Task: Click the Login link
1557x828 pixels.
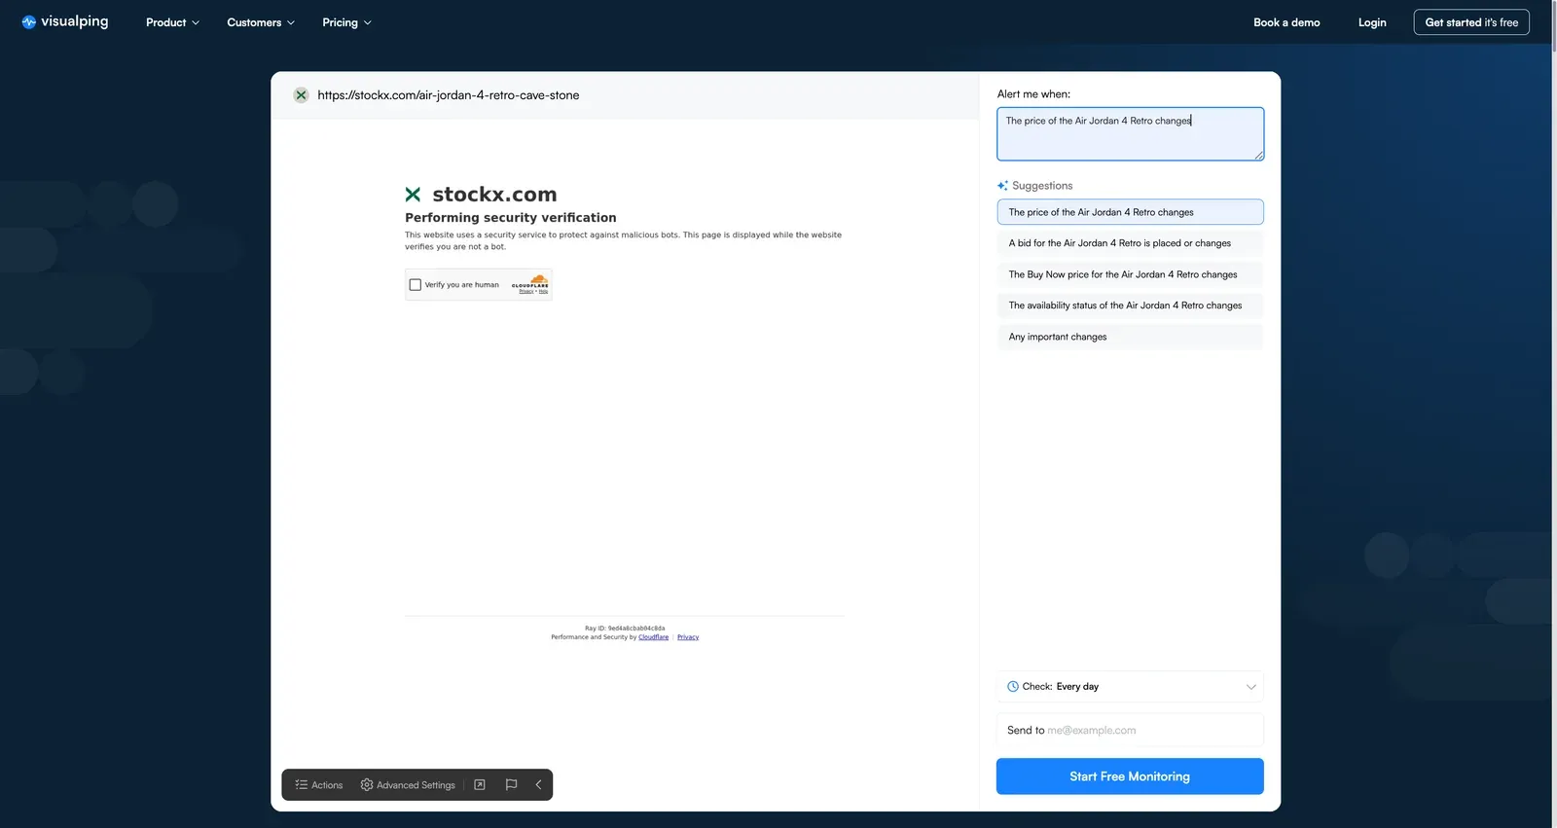Action: [1372, 22]
